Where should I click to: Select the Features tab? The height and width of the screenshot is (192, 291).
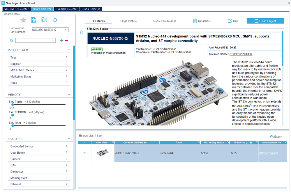(99, 21)
